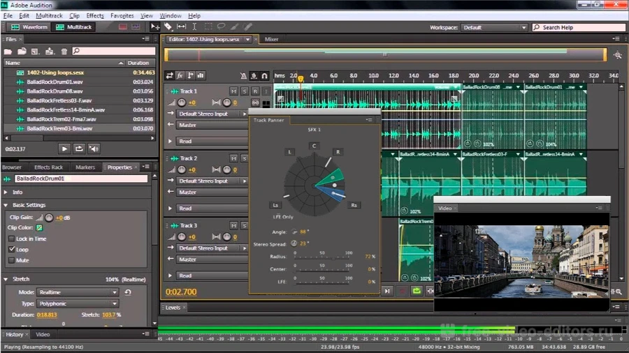Open the Workspace dropdown

(x=494, y=27)
